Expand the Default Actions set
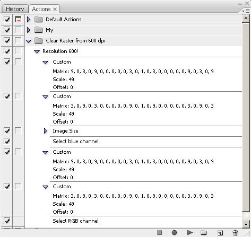Image resolution: width=251 pixels, height=237 pixels. [x=29, y=19]
